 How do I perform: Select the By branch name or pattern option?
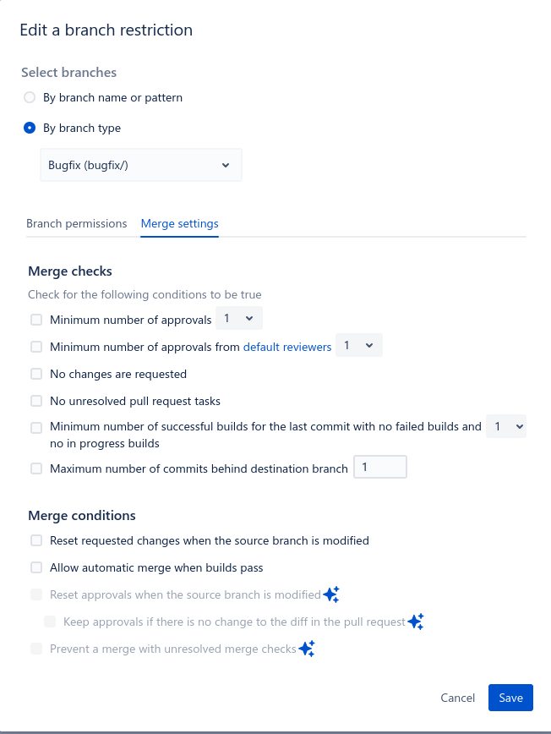tap(30, 97)
